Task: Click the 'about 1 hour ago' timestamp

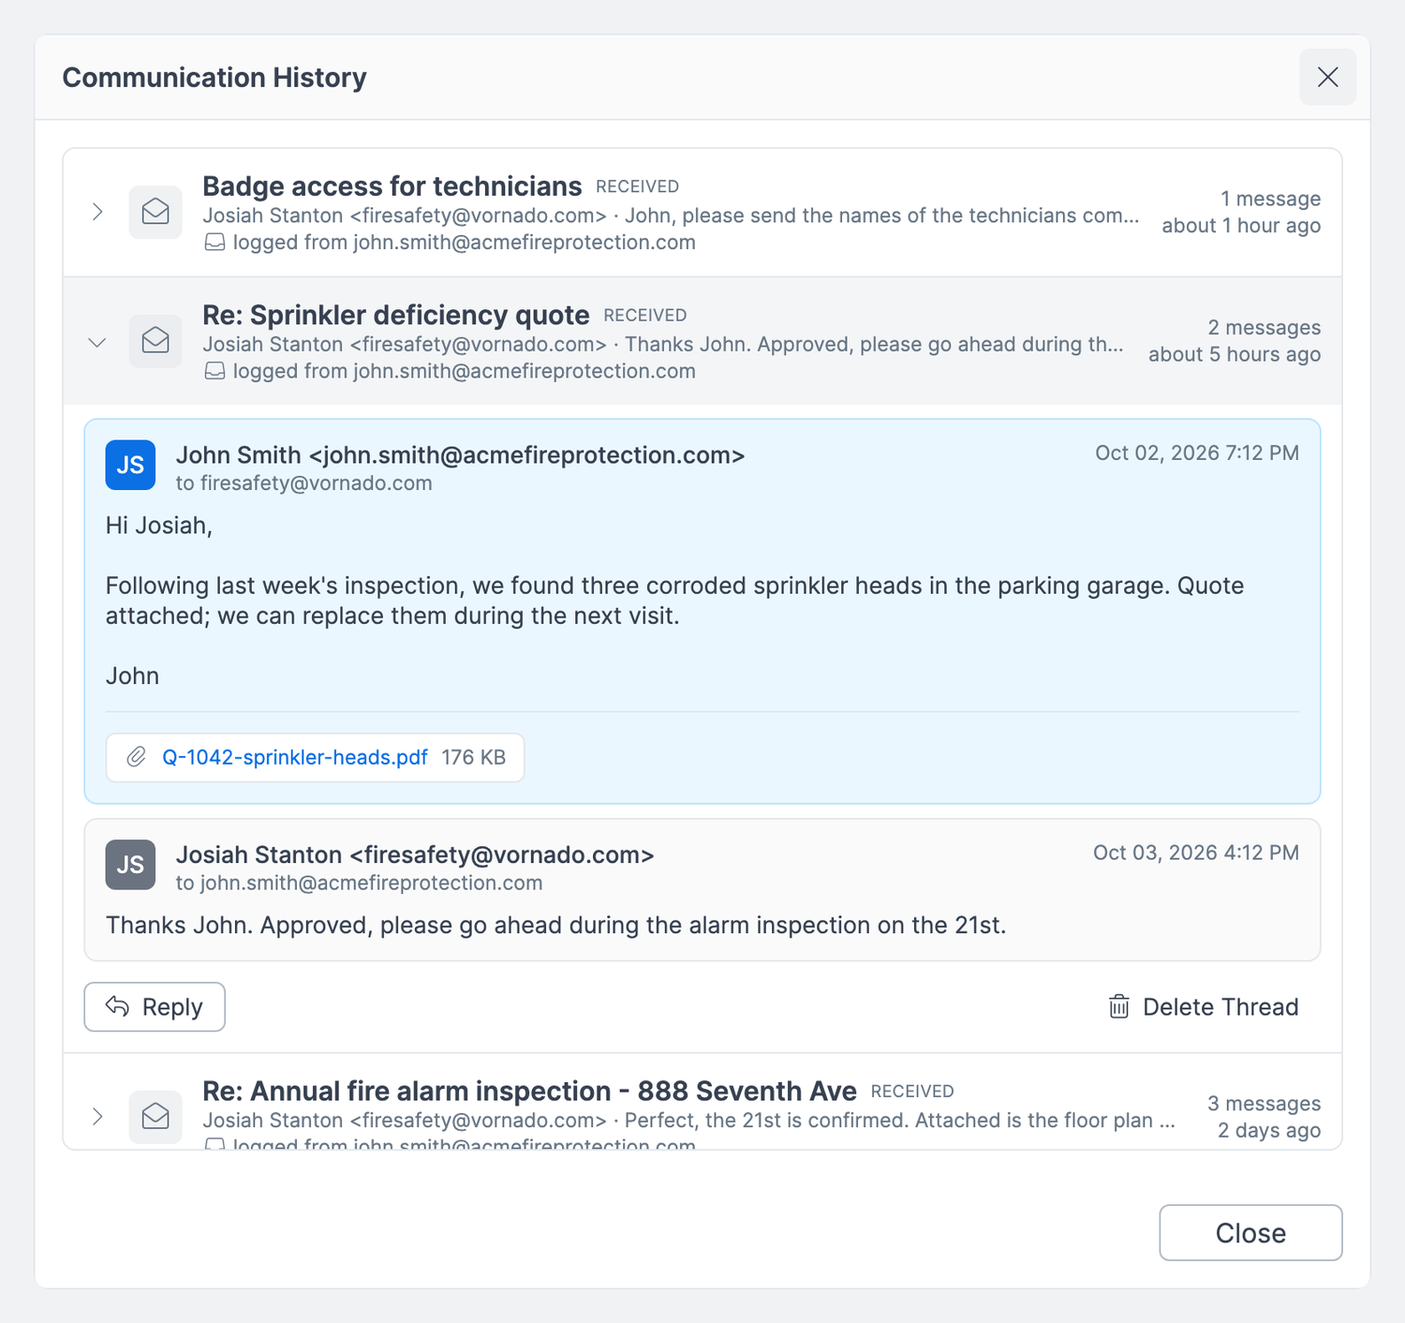Action: click(x=1241, y=226)
